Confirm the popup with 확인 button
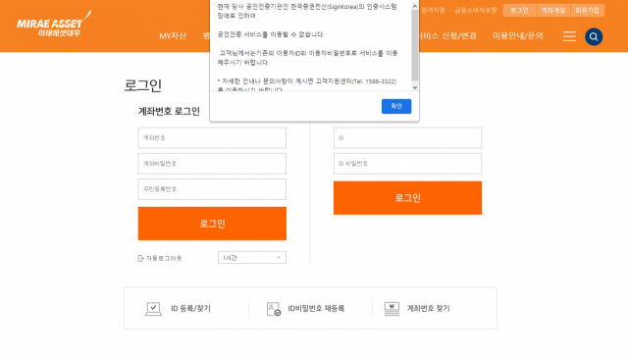The height and width of the screenshot is (357, 628). click(x=396, y=106)
